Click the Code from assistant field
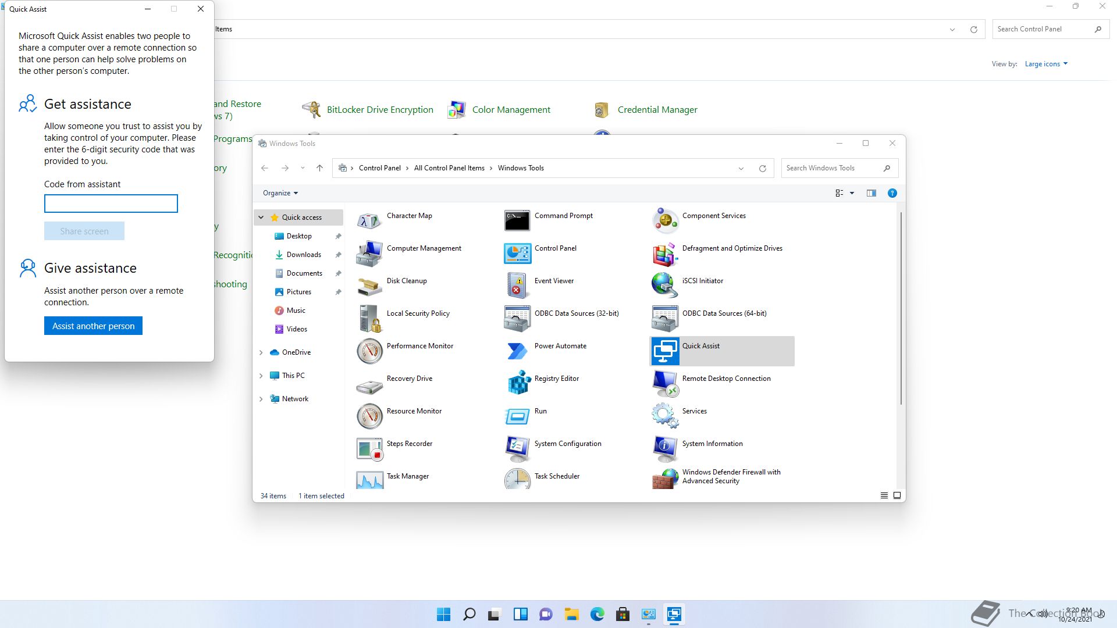This screenshot has height=628, width=1117. click(111, 204)
